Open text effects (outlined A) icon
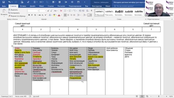The height and width of the screenshot is (98, 174). tap(50, 15)
